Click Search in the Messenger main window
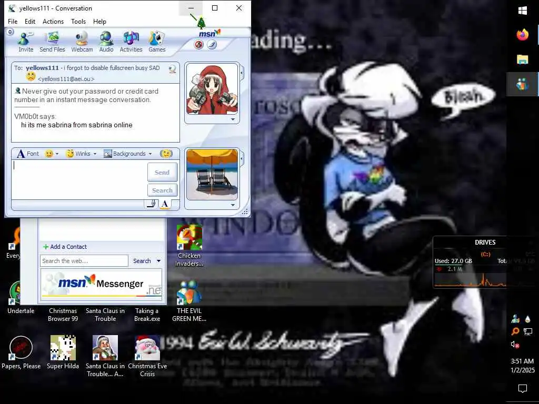 tap(142, 261)
